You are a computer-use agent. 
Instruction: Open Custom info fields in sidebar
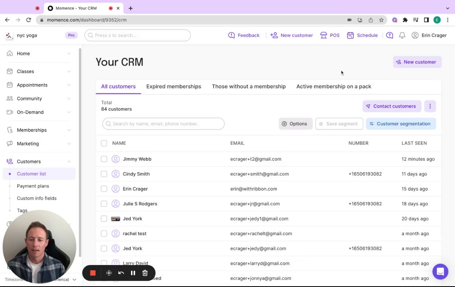37,198
